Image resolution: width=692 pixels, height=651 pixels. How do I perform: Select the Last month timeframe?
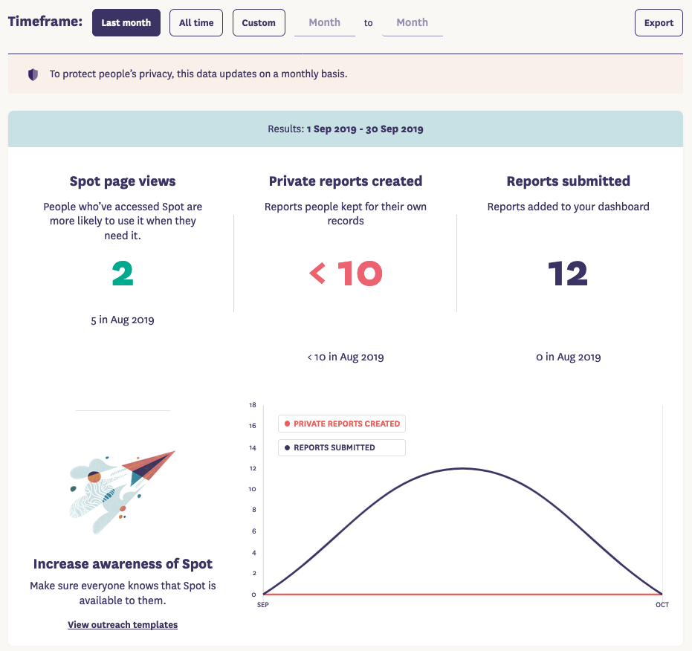click(x=126, y=22)
